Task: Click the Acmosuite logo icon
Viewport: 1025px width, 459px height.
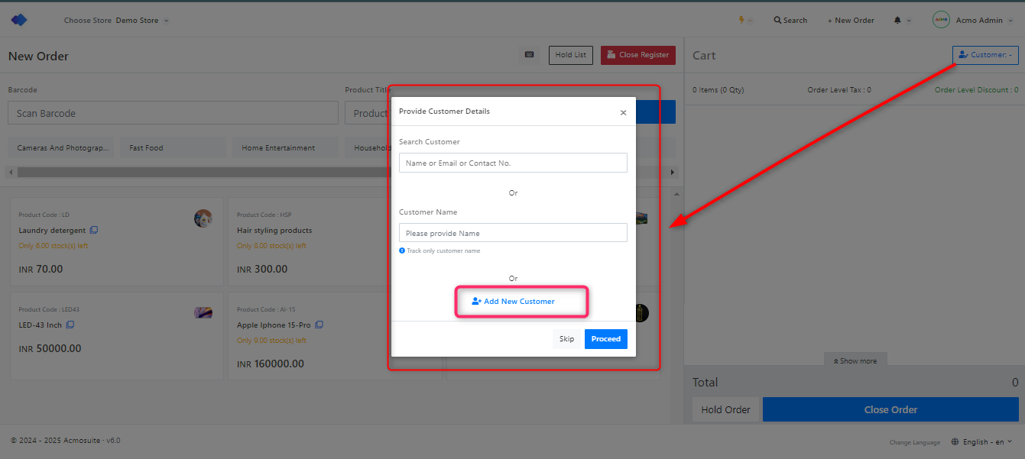Action: 19,20
